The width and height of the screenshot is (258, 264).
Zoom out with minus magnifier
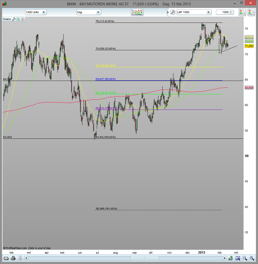(x=245, y=258)
